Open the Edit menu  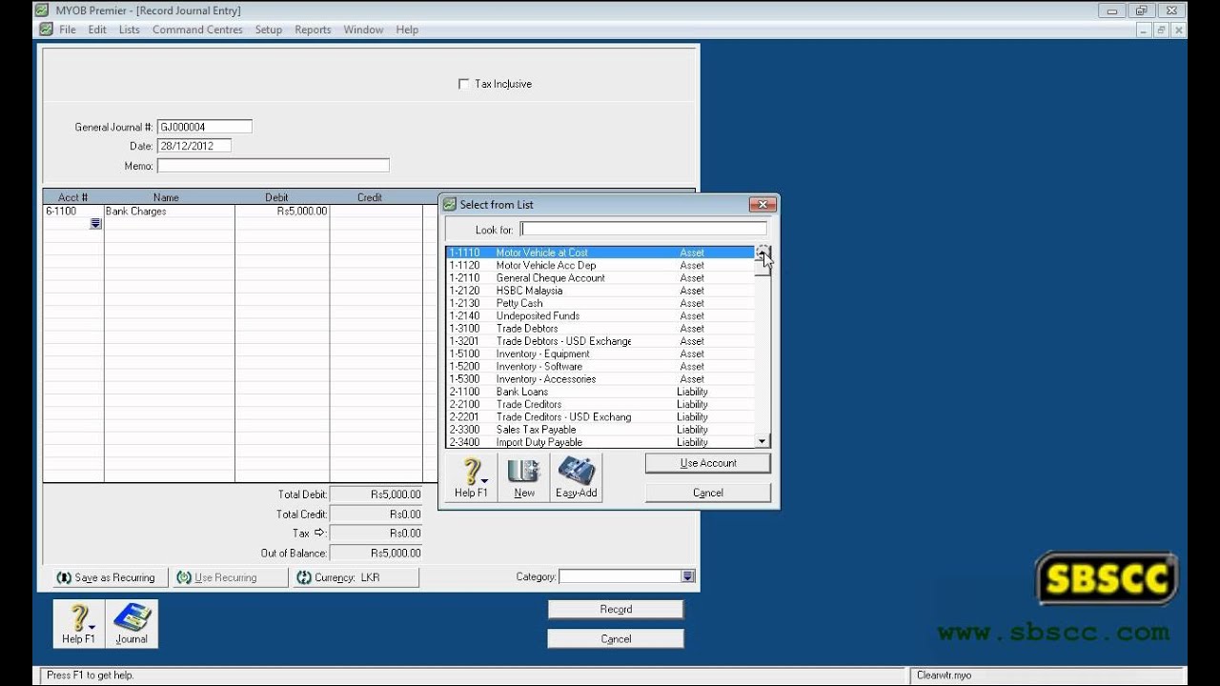pyautogui.click(x=97, y=30)
